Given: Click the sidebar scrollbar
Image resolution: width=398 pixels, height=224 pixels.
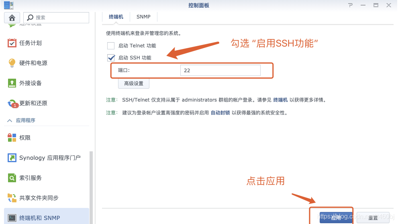Looking at the screenshot, I should [x=91, y=187].
